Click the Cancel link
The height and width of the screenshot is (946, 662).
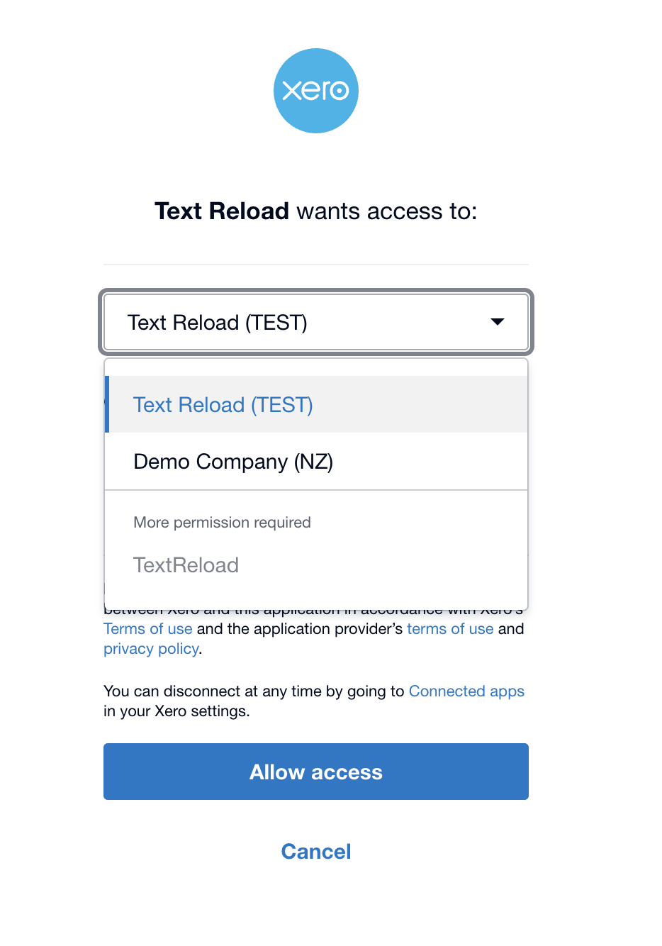click(316, 851)
